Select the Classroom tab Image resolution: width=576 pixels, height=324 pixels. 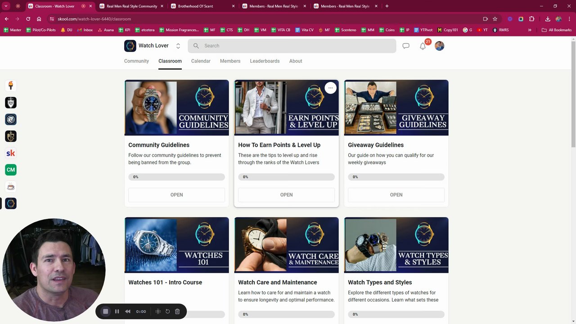click(170, 61)
